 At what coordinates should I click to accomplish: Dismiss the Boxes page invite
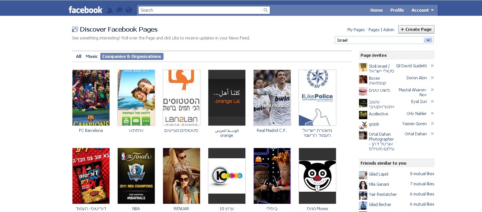(432, 78)
